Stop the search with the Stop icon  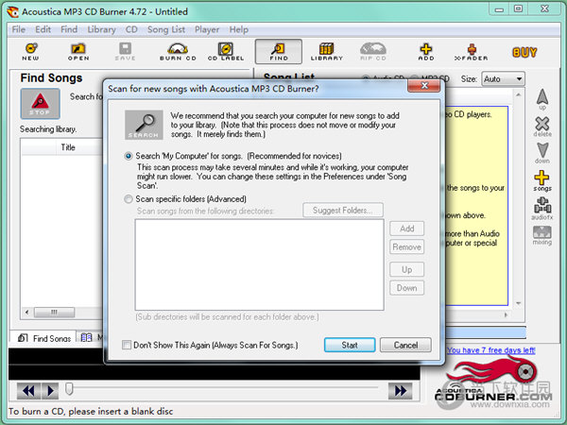[x=40, y=103]
